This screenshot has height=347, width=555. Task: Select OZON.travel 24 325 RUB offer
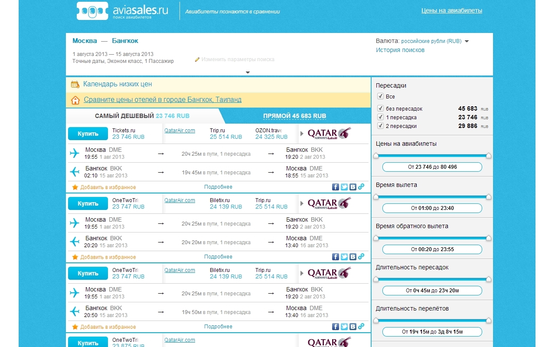click(x=271, y=134)
